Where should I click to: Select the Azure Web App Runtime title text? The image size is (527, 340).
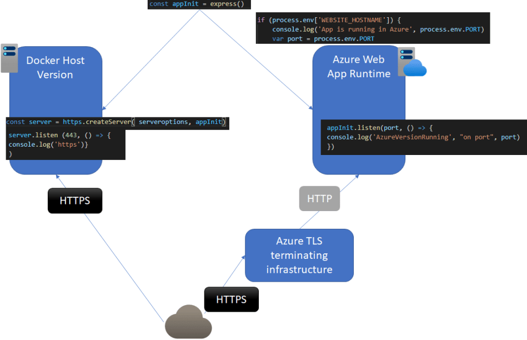358,66
